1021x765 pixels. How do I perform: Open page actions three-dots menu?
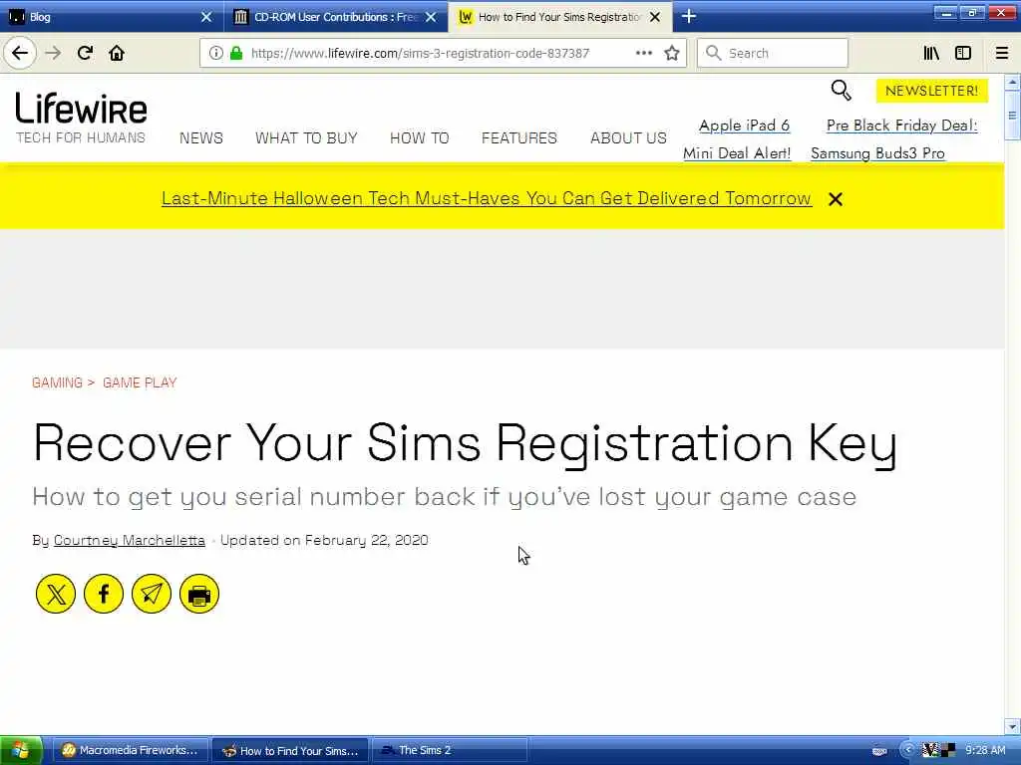point(643,54)
